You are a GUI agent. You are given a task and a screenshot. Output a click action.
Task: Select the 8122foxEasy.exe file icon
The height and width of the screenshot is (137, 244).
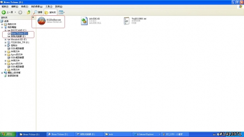[x=42, y=21]
